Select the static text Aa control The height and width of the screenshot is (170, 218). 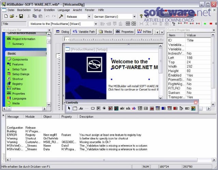[x=81, y=108]
